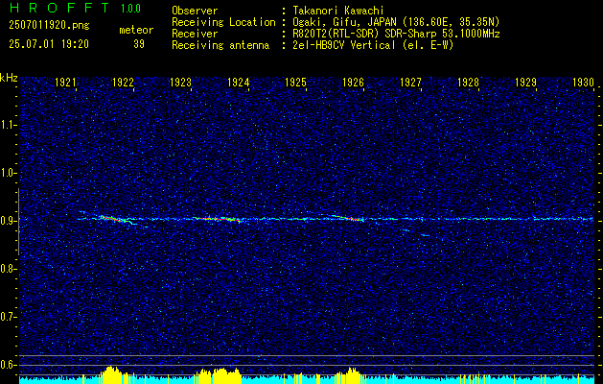Click the kHz axis unit label
This screenshot has height=384, width=603.
tap(9, 78)
